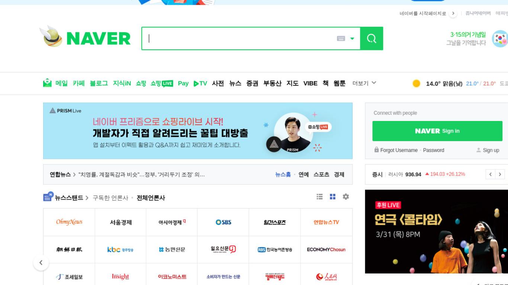Expand the search history dropdown arrow
The height and width of the screenshot is (285, 508).
[x=352, y=39]
